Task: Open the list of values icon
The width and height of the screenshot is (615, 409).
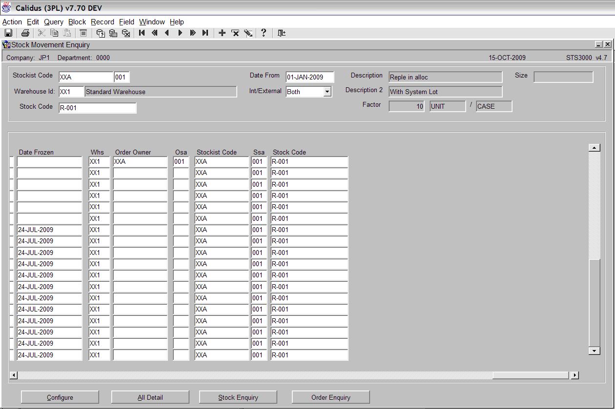Action: pos(83,33)
